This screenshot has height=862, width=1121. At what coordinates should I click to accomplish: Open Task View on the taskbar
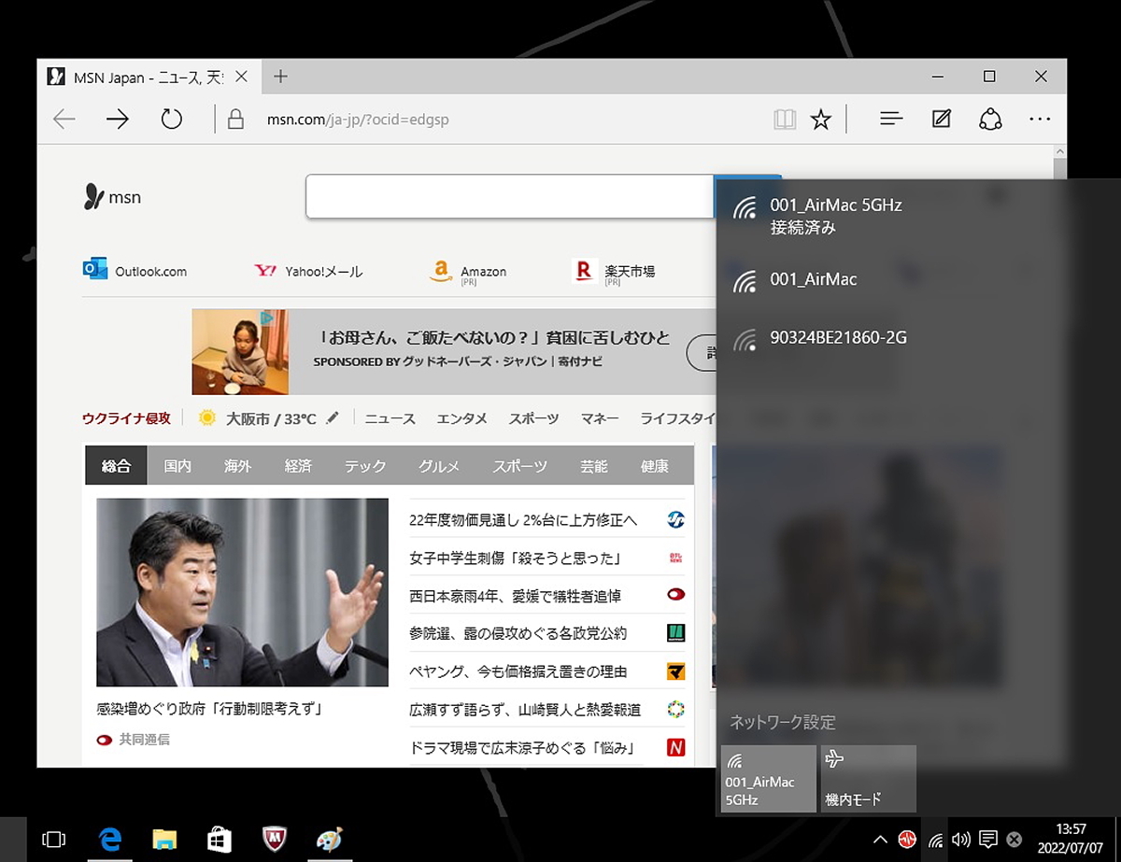click(x=54, y=840)
